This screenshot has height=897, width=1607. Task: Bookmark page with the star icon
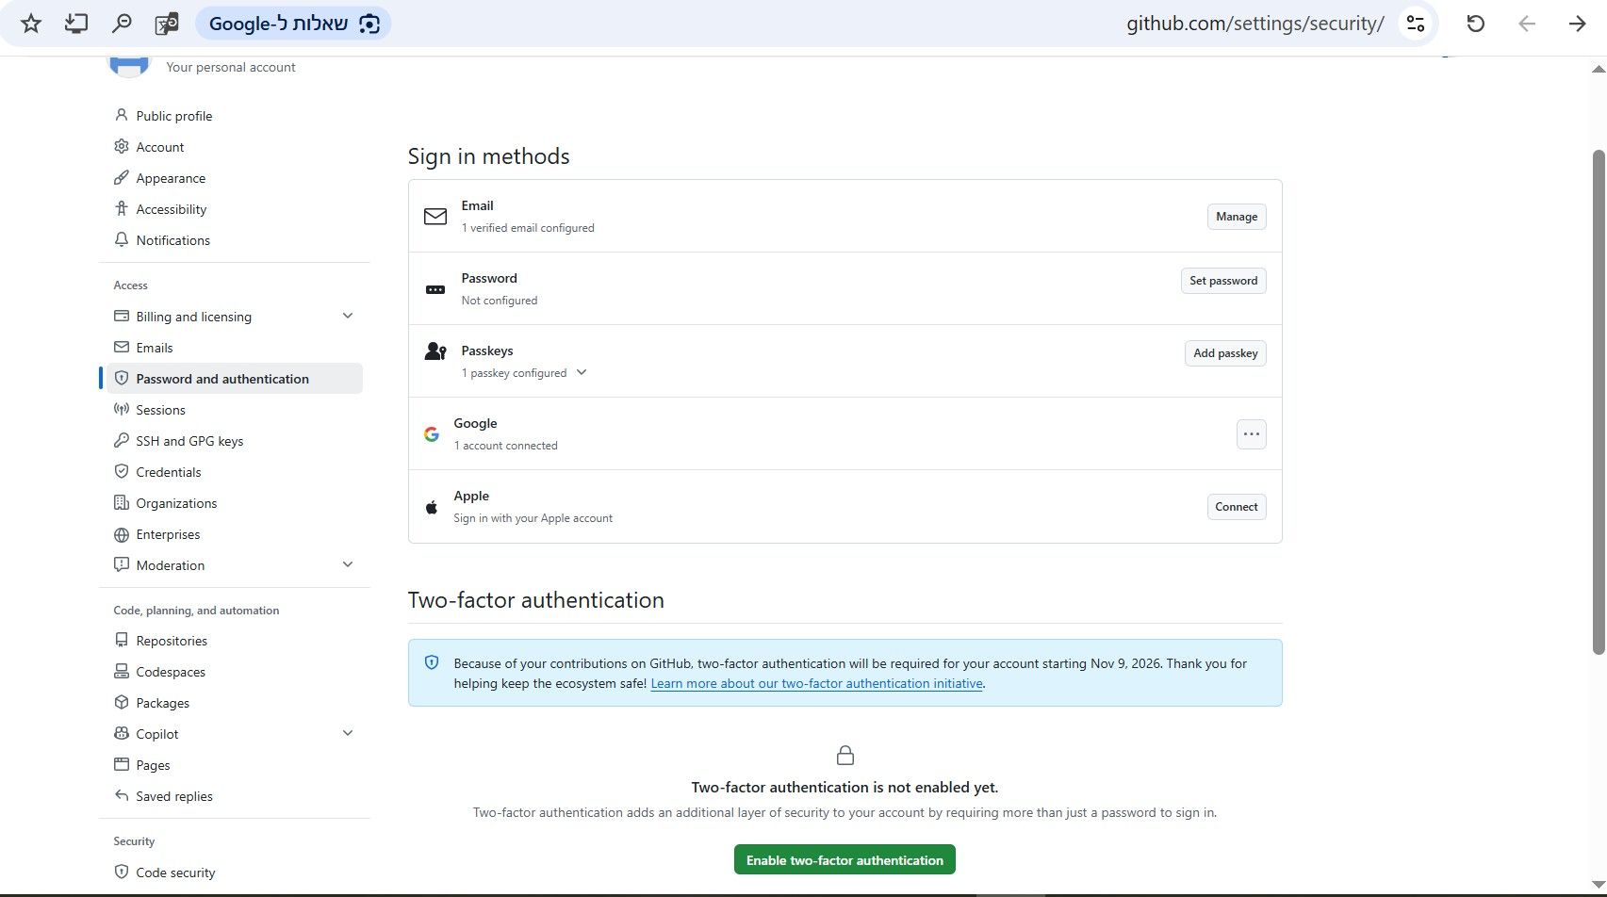(31, 24)
